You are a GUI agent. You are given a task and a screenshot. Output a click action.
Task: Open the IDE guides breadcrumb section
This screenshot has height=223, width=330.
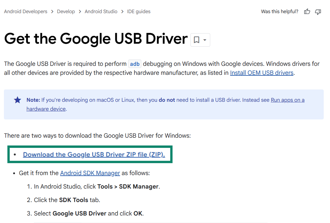pyautogui.click(x=138, y=11)
